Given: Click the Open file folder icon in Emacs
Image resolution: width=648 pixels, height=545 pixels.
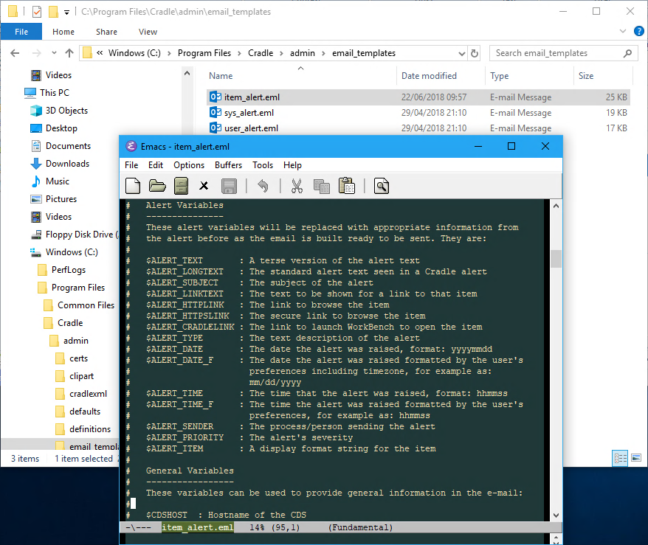Looking at the screenshot, I should (x=157, y=186).
